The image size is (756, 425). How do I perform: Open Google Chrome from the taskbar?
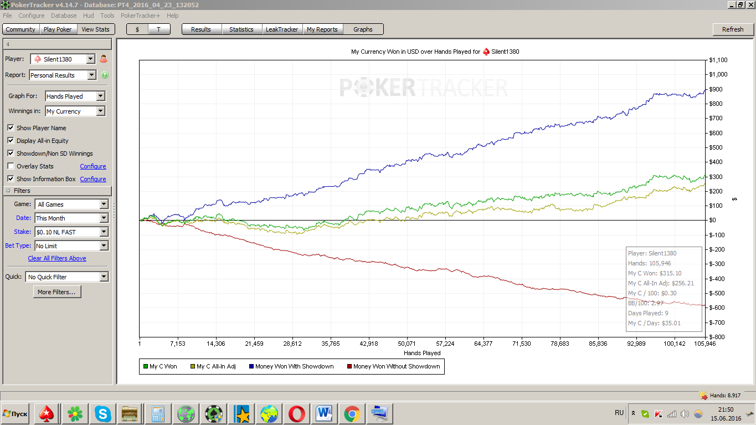352,413
